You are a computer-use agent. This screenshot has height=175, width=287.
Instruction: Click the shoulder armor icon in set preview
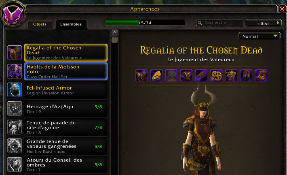pyautogui.click(x=156, y=76)
